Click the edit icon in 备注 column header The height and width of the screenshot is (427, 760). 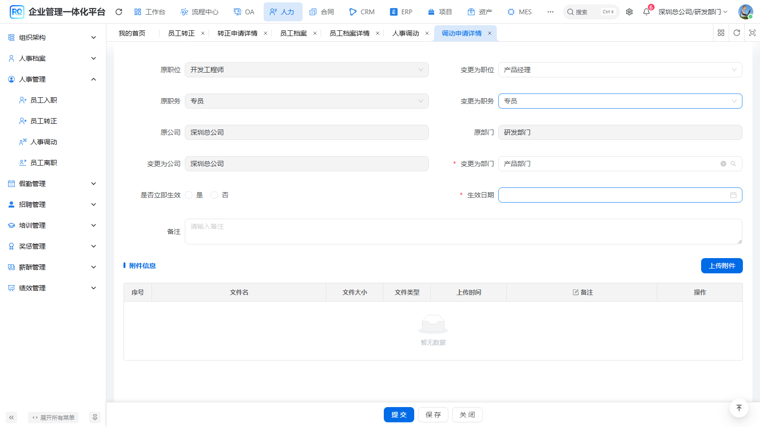[x=576, y=292]
